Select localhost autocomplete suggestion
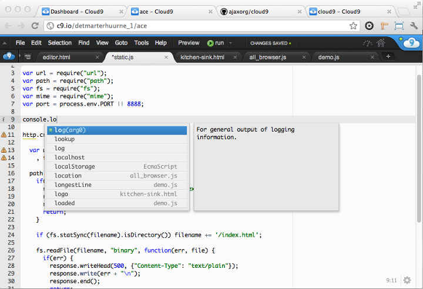 [117, 157]
